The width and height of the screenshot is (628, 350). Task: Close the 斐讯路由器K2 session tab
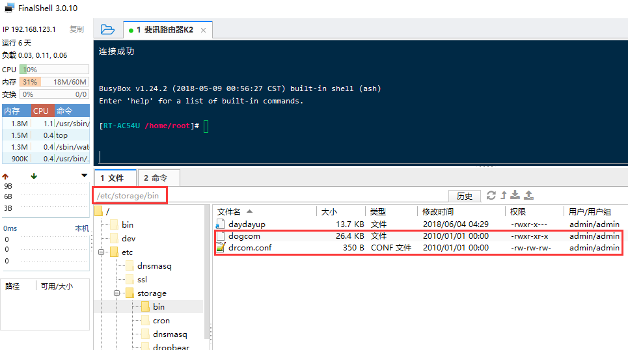tap(204, 30)
